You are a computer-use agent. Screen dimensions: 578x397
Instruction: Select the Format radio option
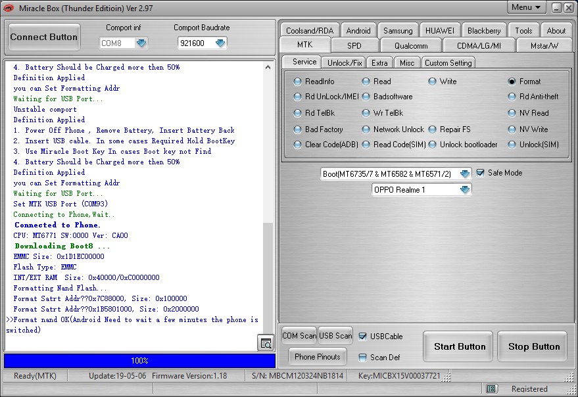click(512, 82)
